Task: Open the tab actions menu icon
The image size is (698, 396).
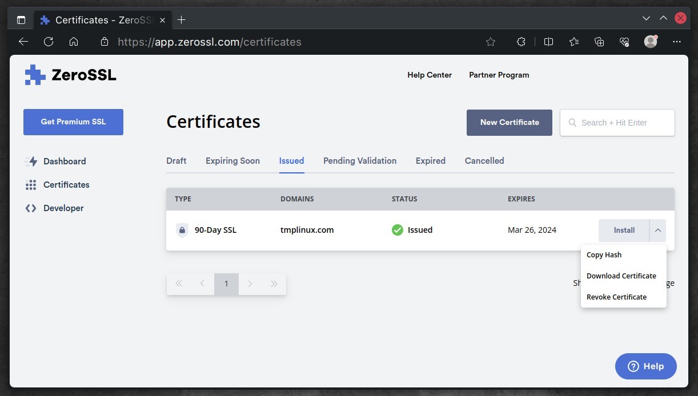Action: coord(21,20)
